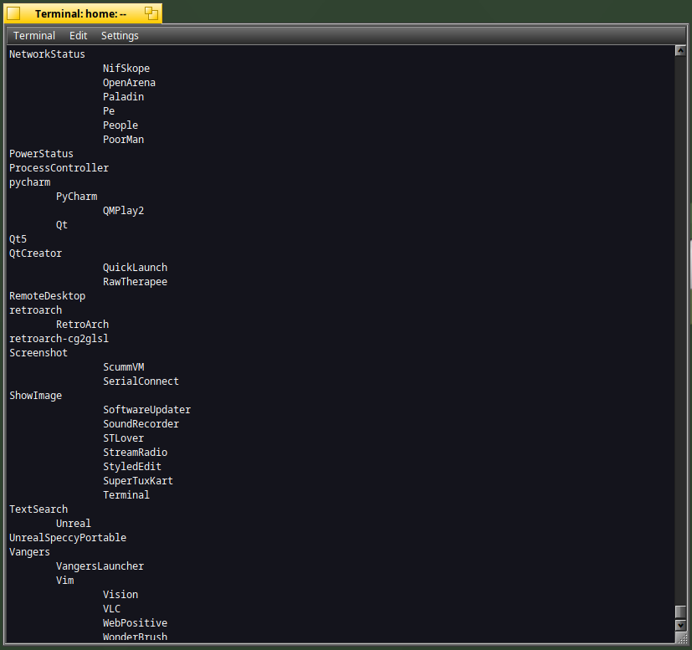The width and height of the screenshot is (692, 650).
Task: Click the ProcessController text line
Action: tap(59, 168)
